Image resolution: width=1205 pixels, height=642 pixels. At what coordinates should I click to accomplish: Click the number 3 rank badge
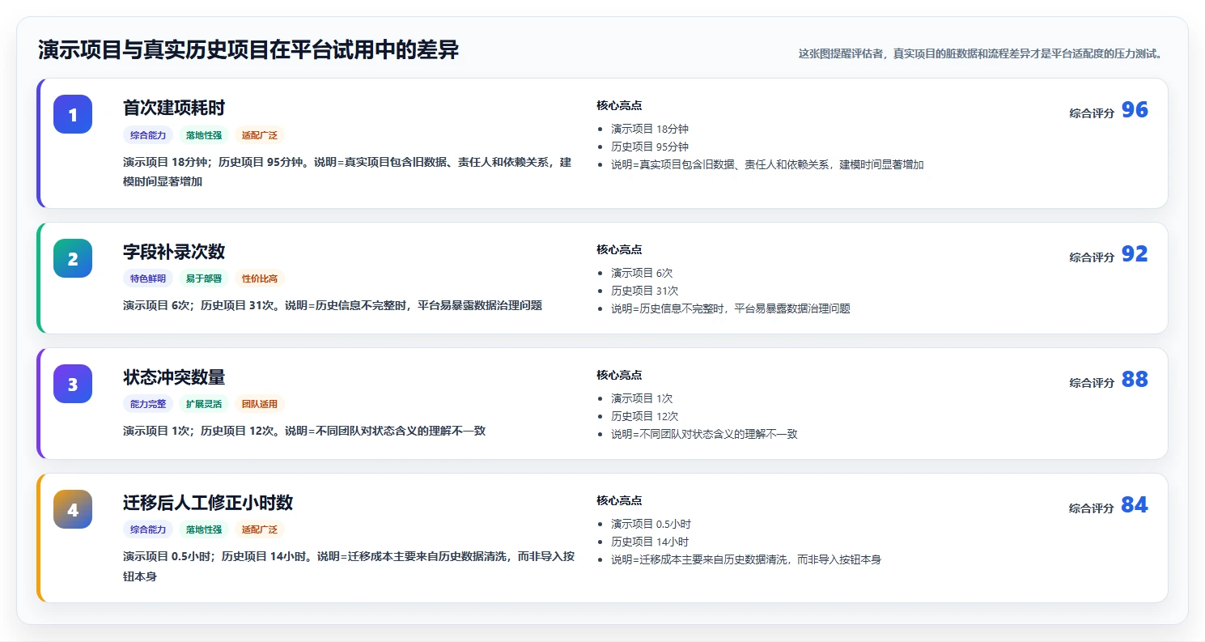[x=73, y=384]
